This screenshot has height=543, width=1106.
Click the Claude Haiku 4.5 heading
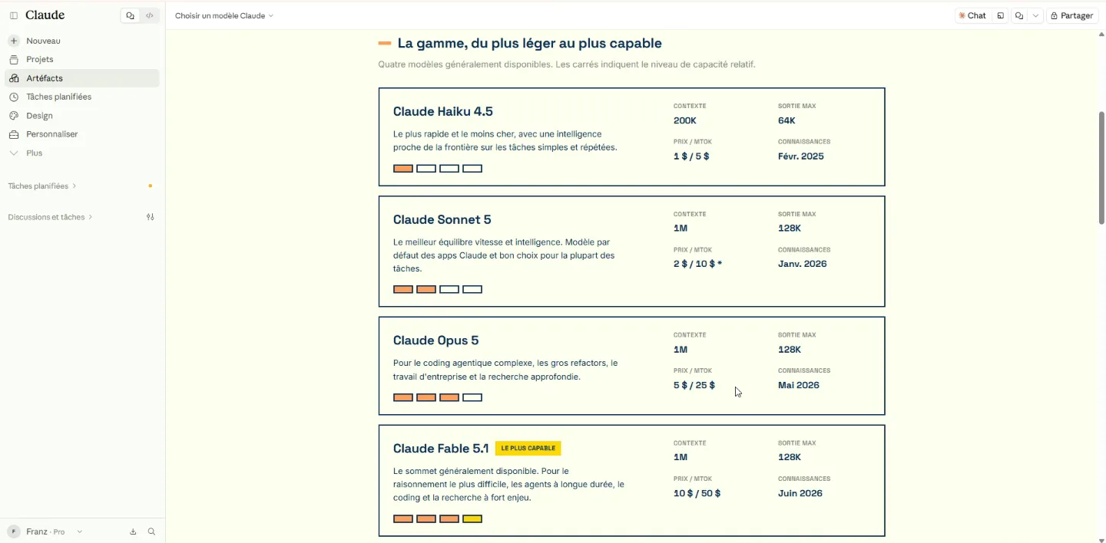(443, 111)
